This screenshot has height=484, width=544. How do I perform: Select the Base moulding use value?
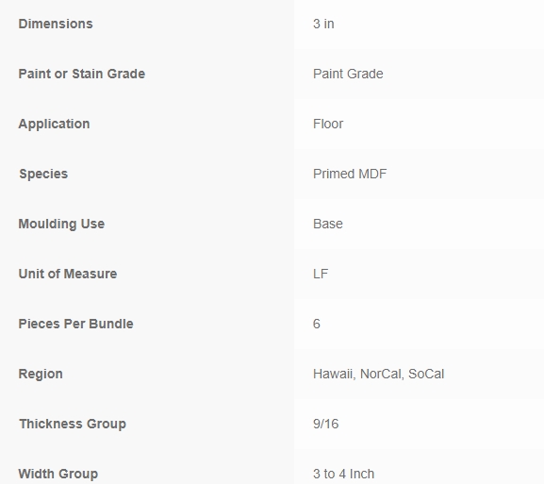coord(328,224)
